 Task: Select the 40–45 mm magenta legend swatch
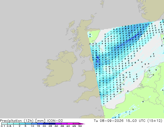(x=70, y=124)
